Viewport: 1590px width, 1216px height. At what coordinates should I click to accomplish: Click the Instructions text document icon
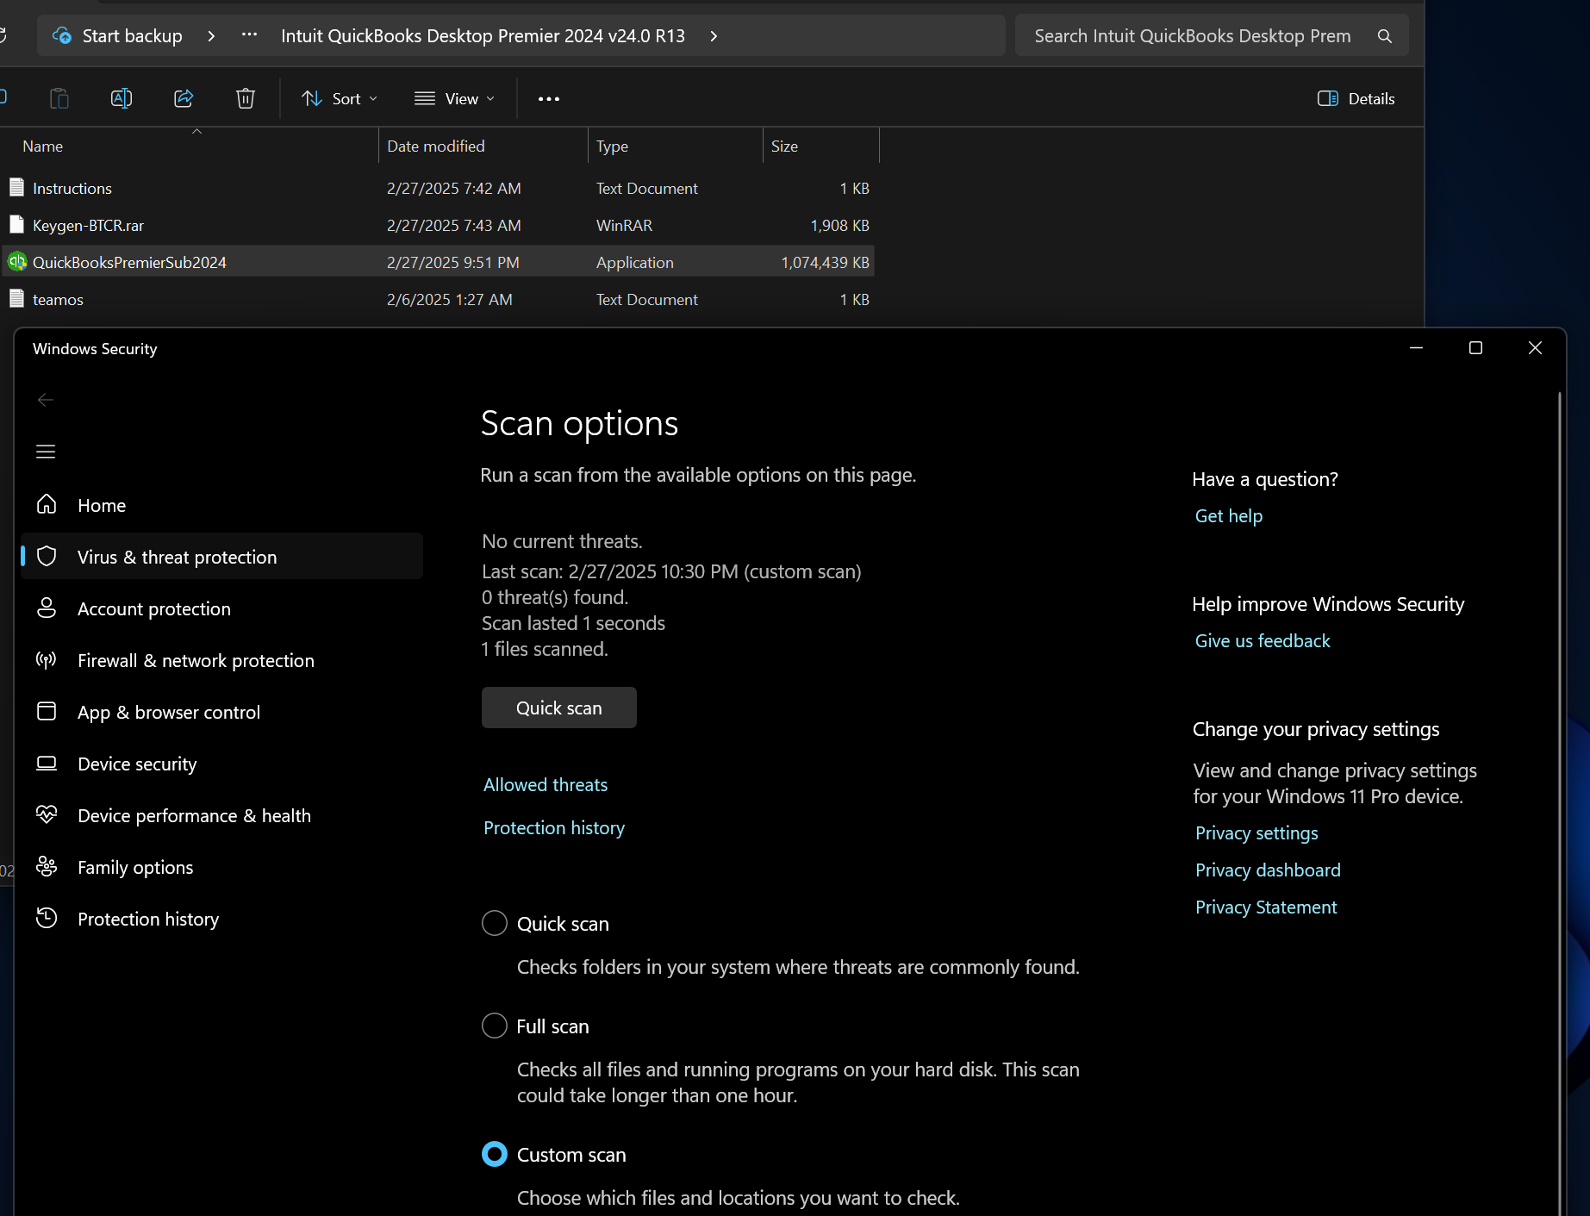(16, 188)
